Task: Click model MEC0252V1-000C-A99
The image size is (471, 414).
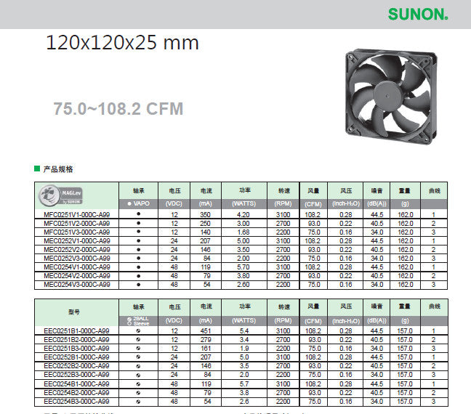Action: pos(77,241)
